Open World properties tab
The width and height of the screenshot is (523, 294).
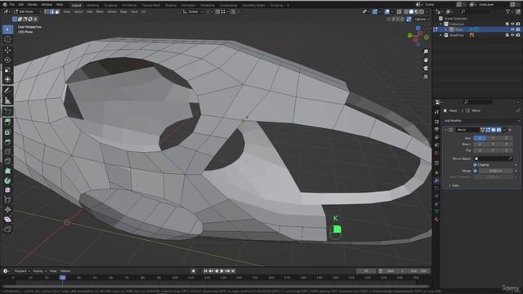436,154
